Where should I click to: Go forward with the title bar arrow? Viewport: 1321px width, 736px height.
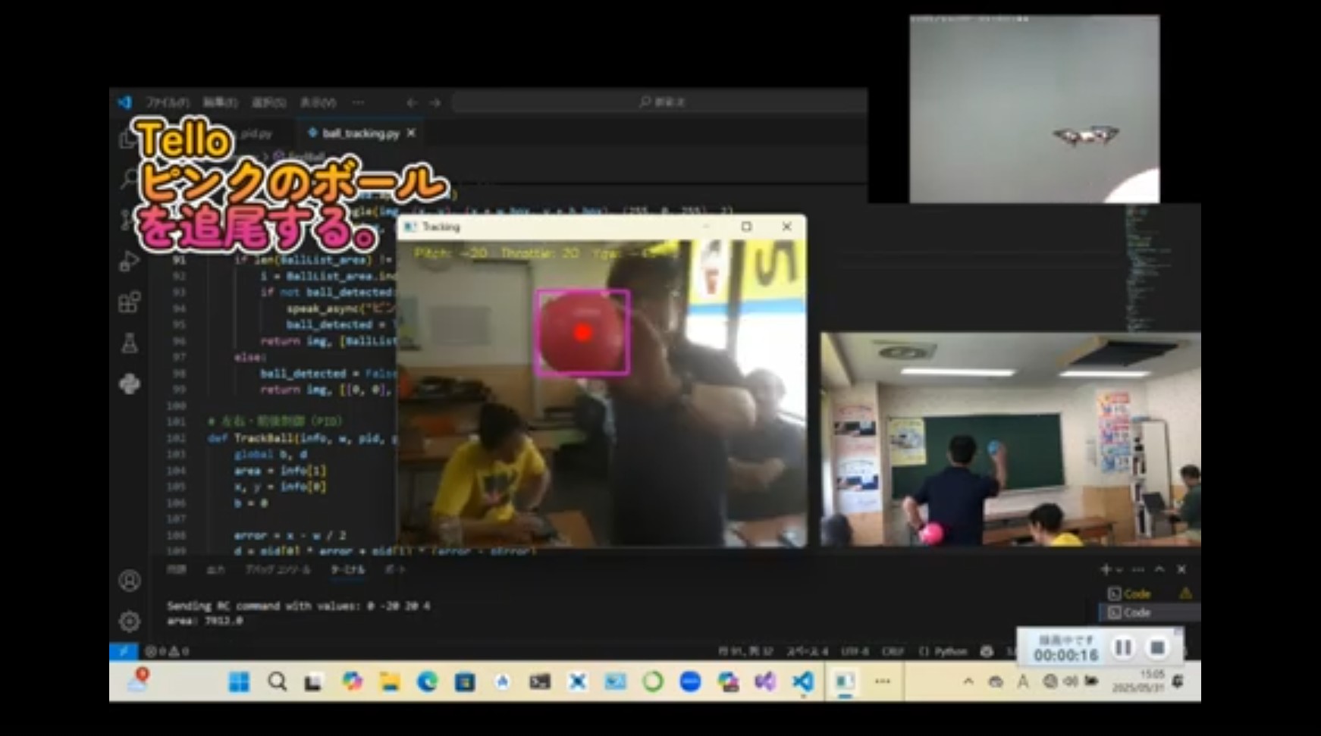pos(435,102)
